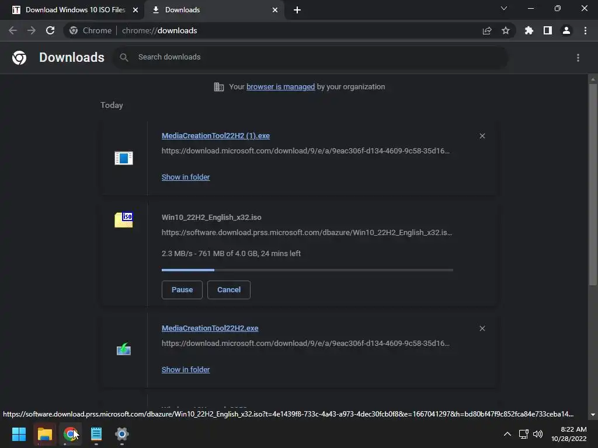Screen dimensions: 598x448
Task: Click the browser forward arrow
Action: pyautogui.click(x=32, y=30)
